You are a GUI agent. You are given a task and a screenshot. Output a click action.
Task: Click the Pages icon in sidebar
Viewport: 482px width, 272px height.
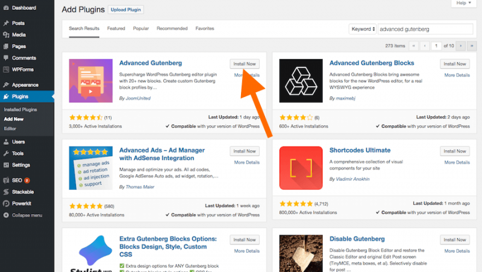point(6,46)
